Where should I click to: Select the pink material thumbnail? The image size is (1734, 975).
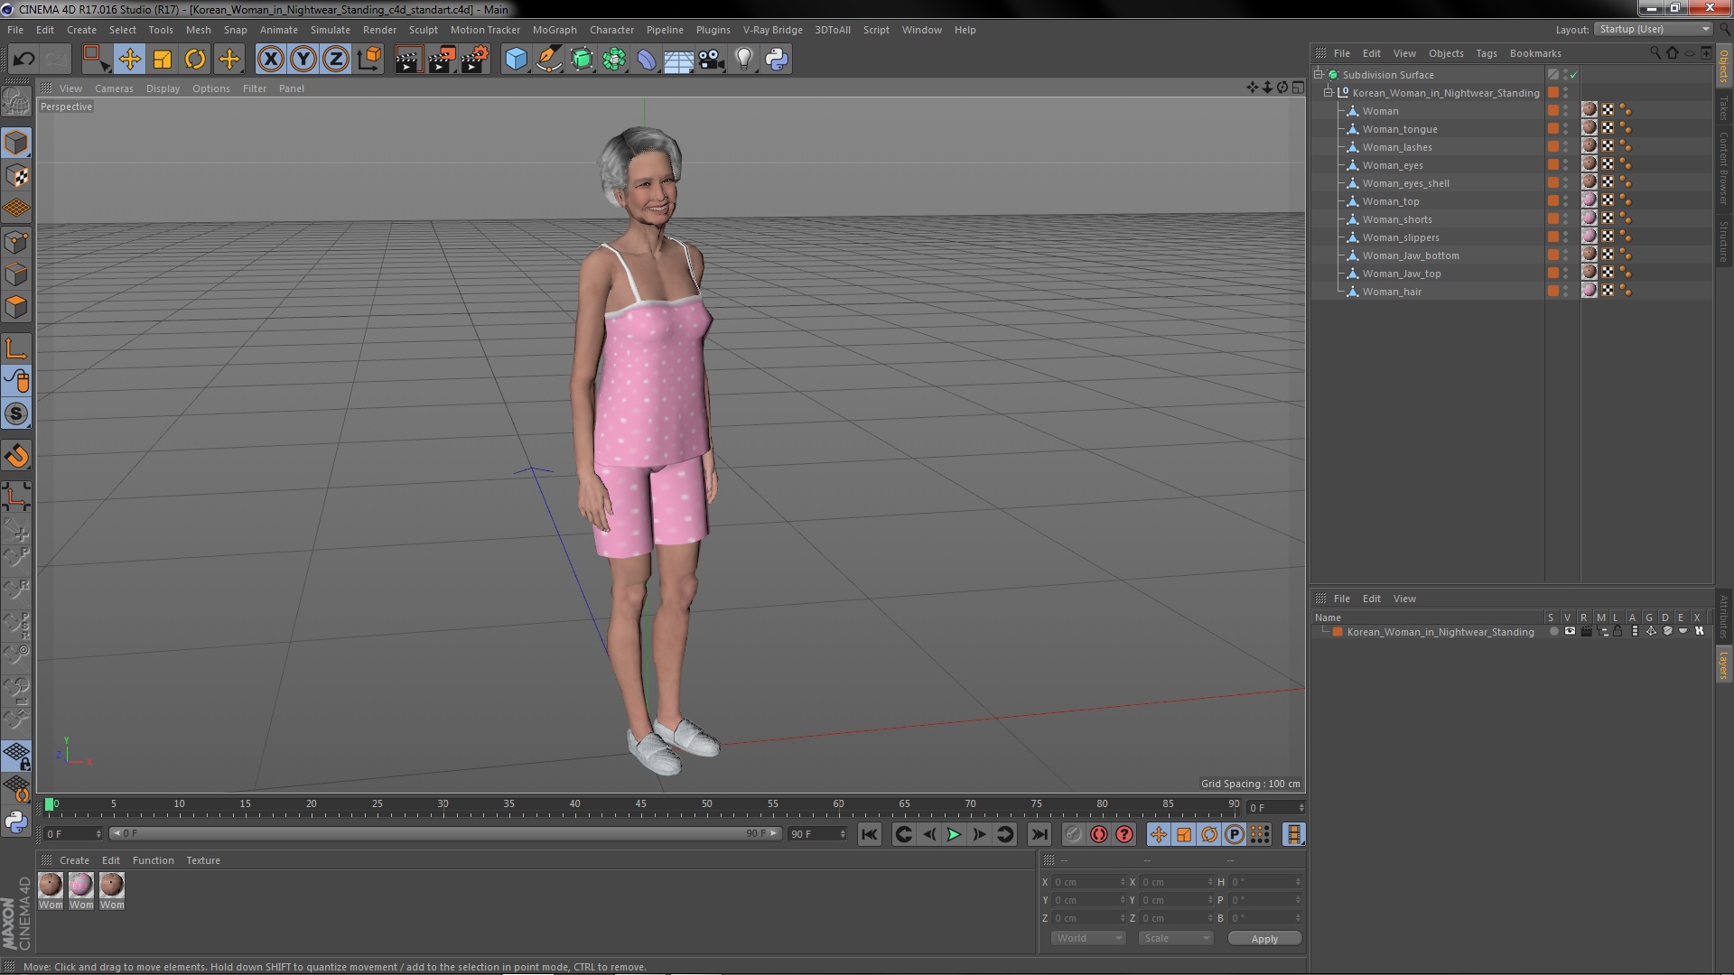click(x=81, y=885)
